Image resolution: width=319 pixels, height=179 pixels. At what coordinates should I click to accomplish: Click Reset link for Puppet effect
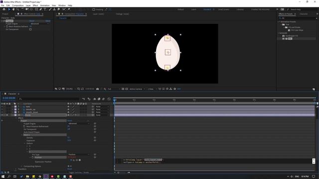(x=32, y=21)
